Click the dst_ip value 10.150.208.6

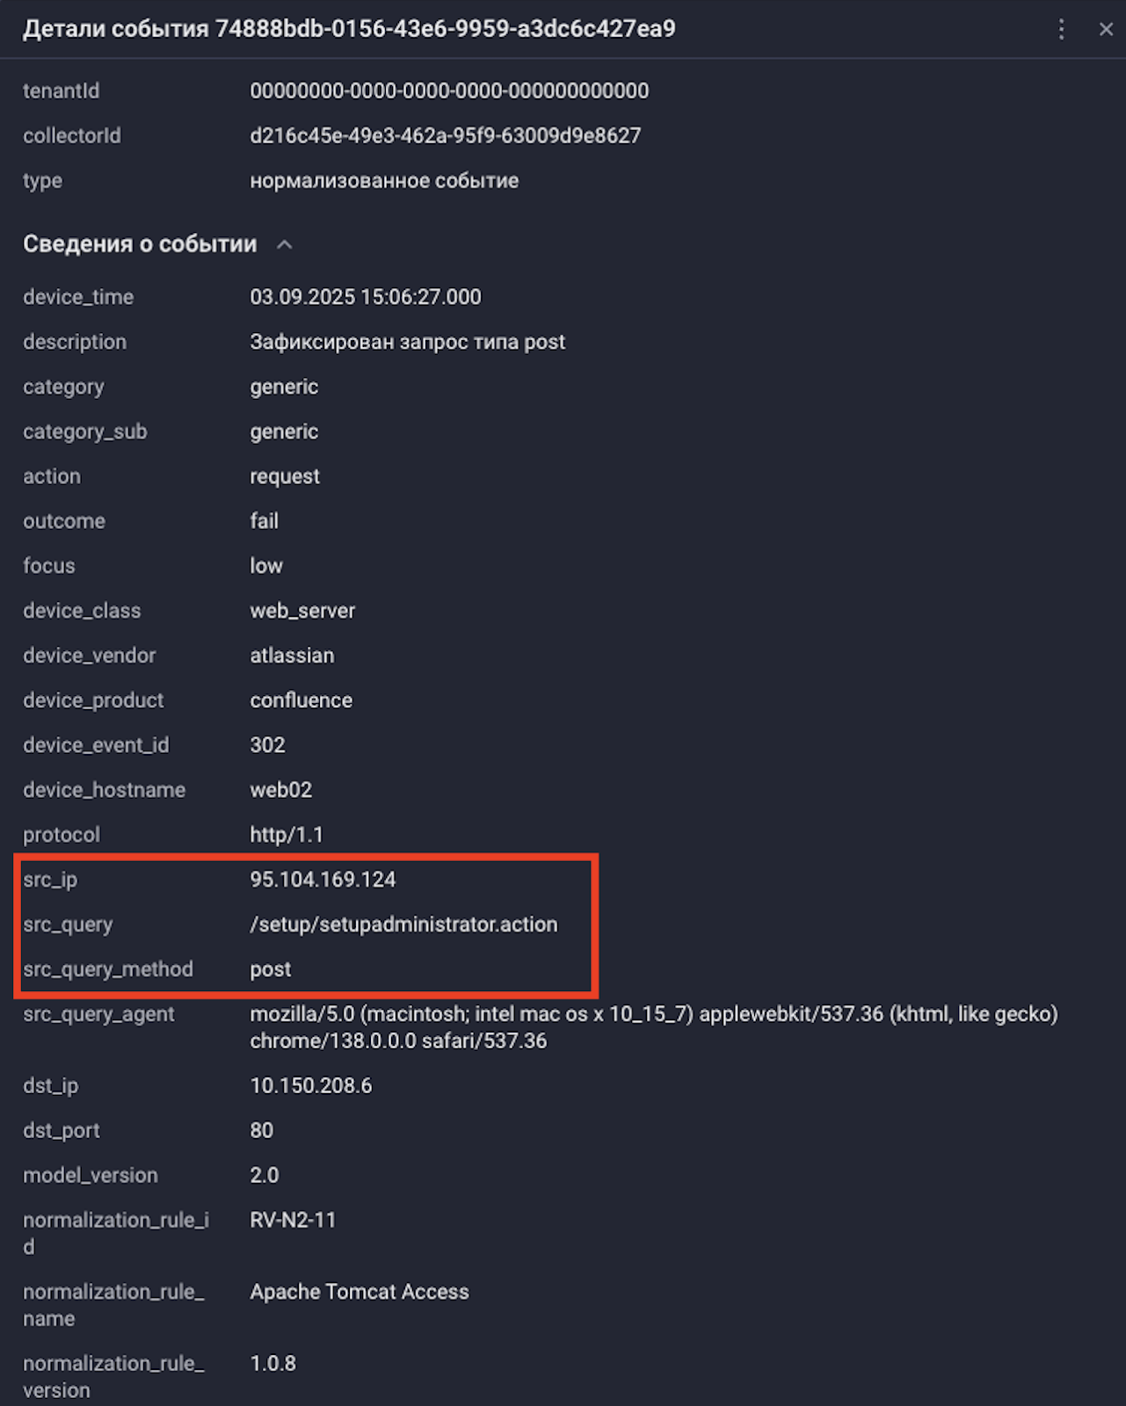[310, 1086]
